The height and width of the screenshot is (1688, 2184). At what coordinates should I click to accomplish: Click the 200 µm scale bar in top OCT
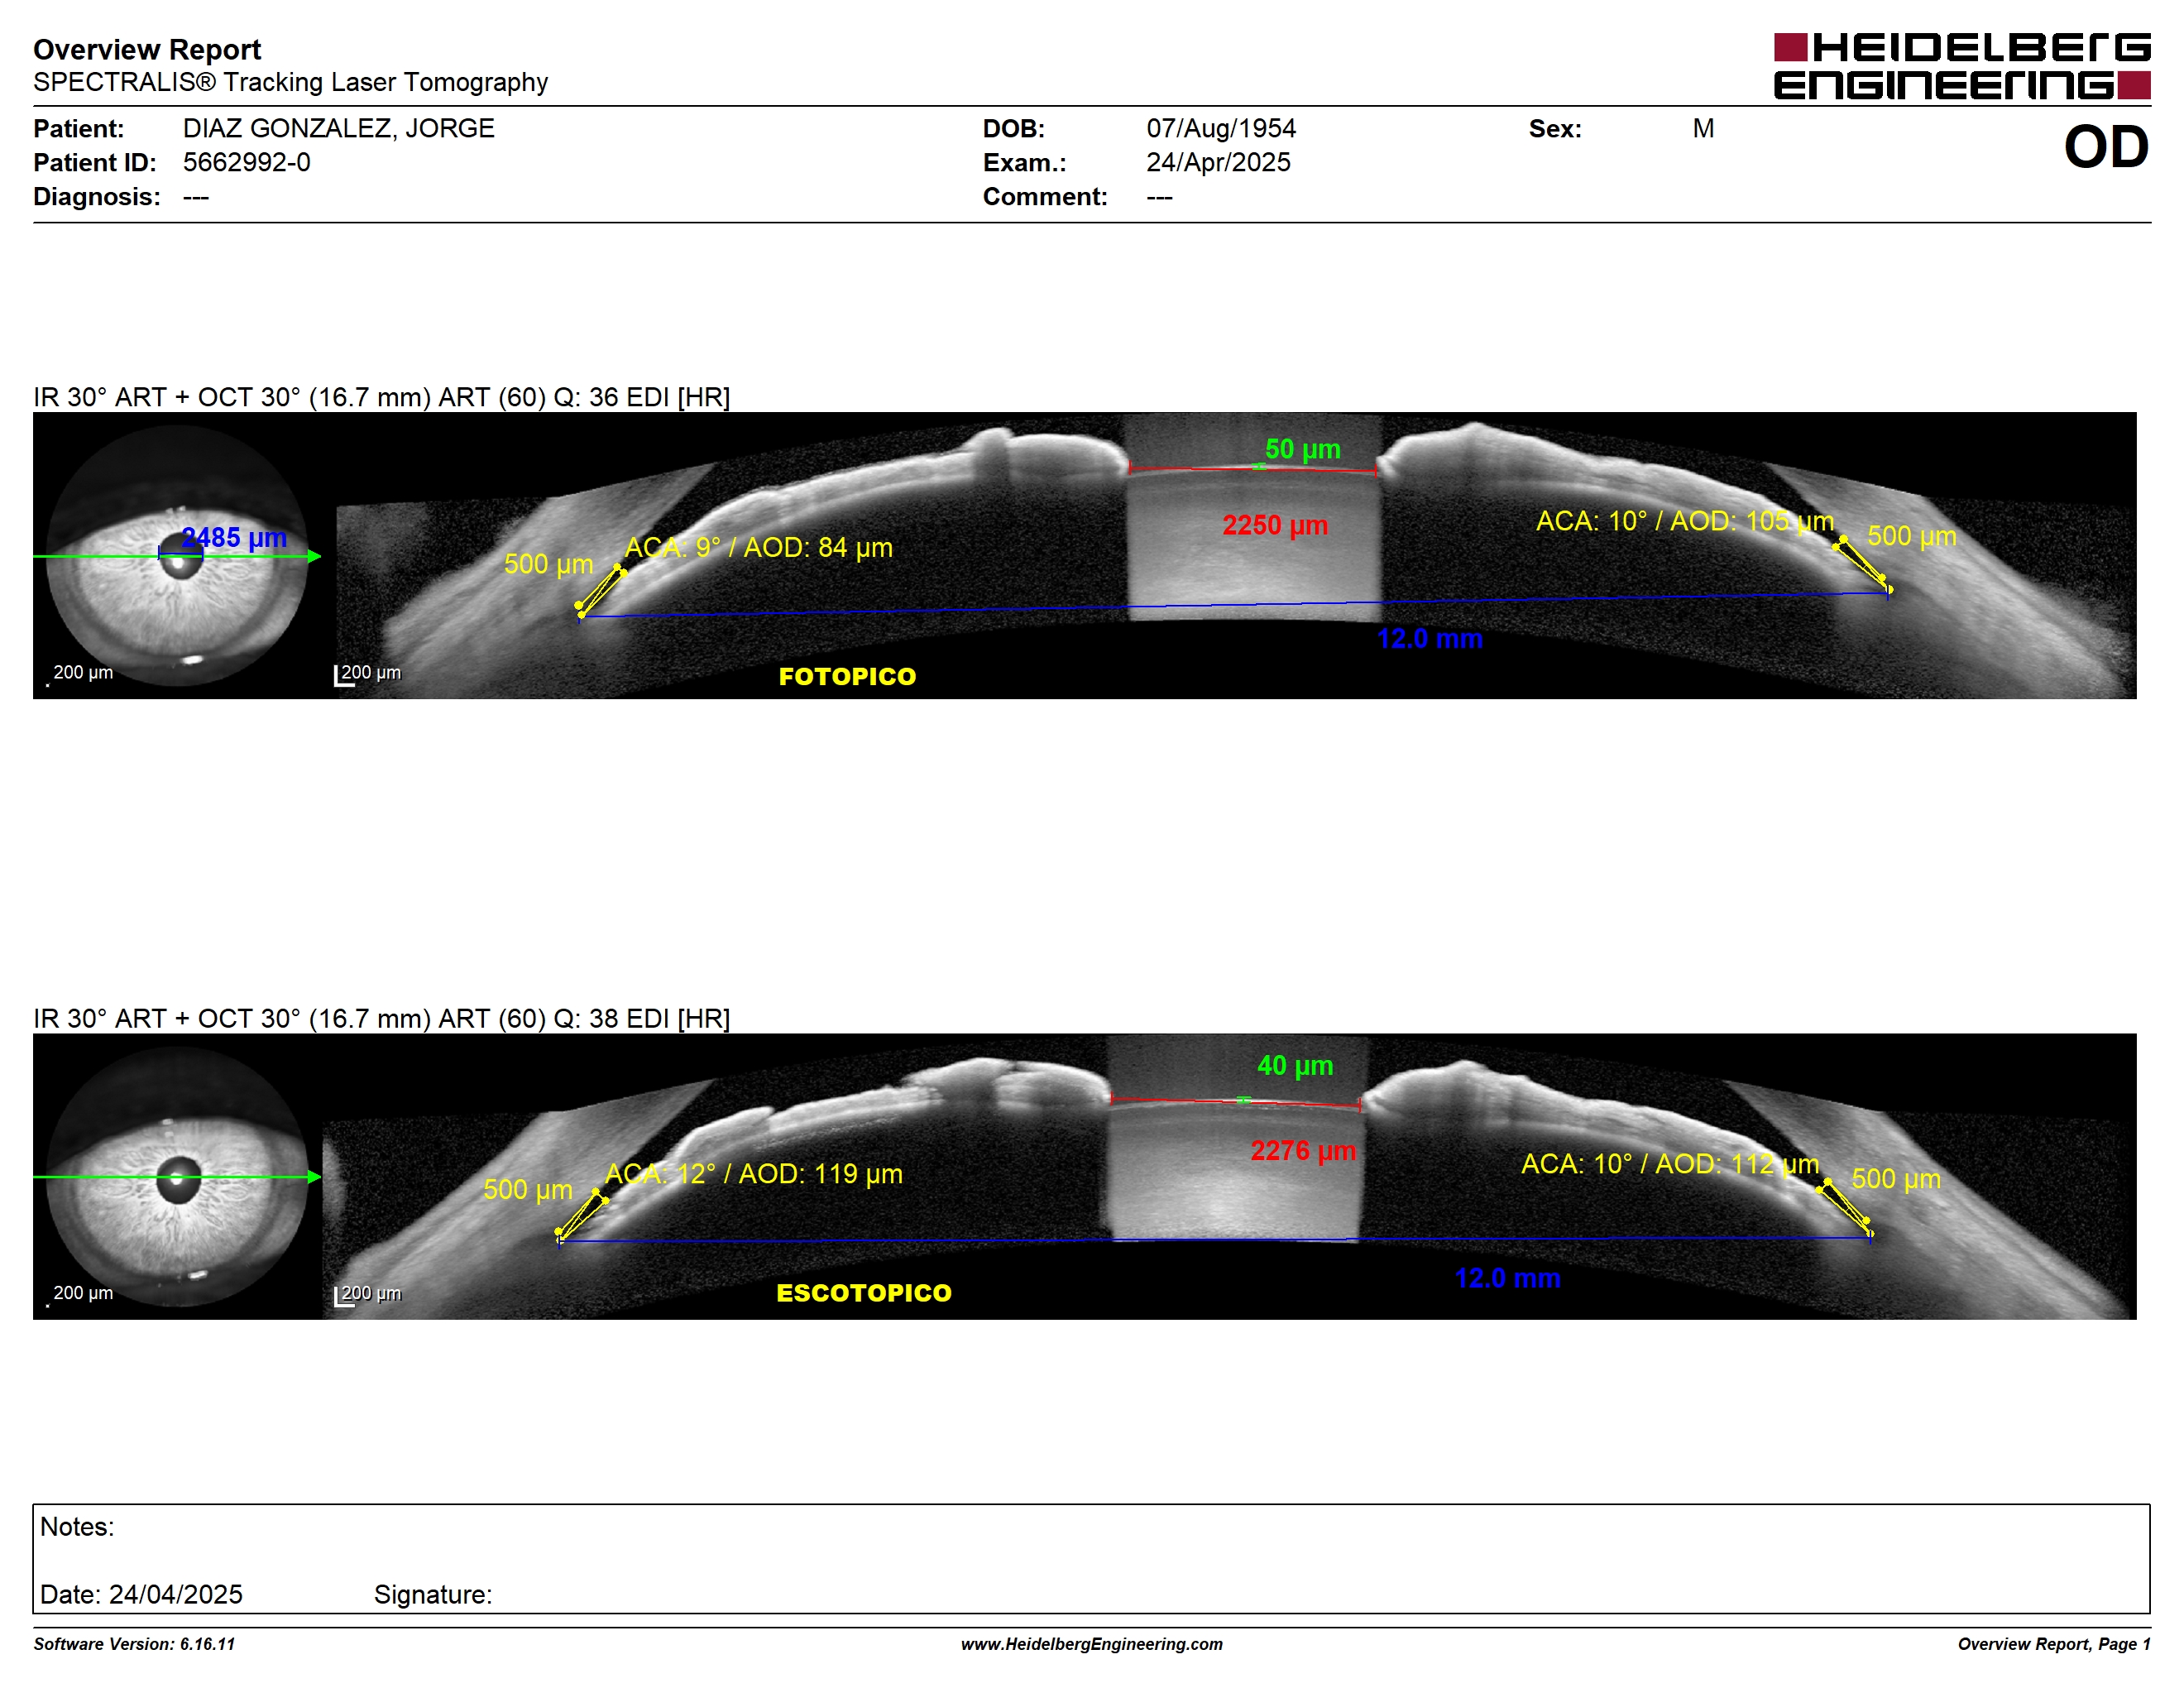368,674
